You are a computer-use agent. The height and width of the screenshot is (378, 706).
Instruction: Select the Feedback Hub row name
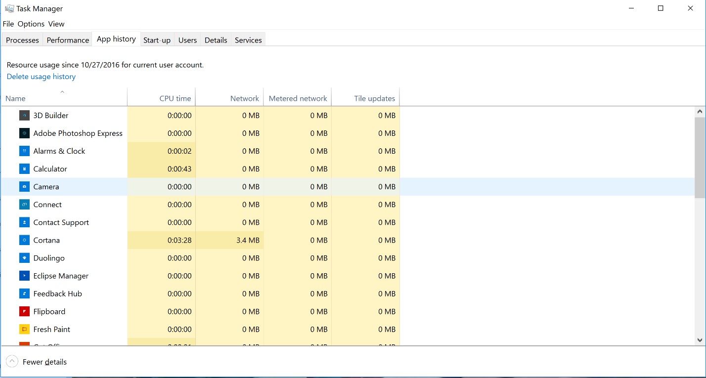point(57,293)
